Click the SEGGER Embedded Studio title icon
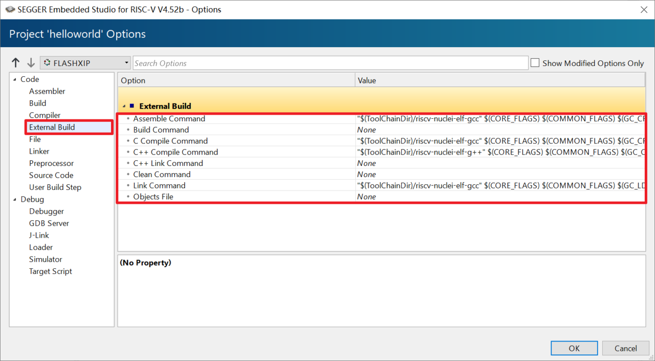The image size is (655, 361). pos(10,9)
